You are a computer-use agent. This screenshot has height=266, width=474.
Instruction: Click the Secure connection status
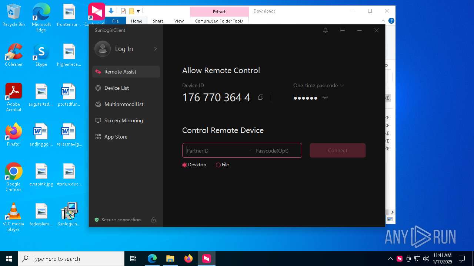coord(118,220)
